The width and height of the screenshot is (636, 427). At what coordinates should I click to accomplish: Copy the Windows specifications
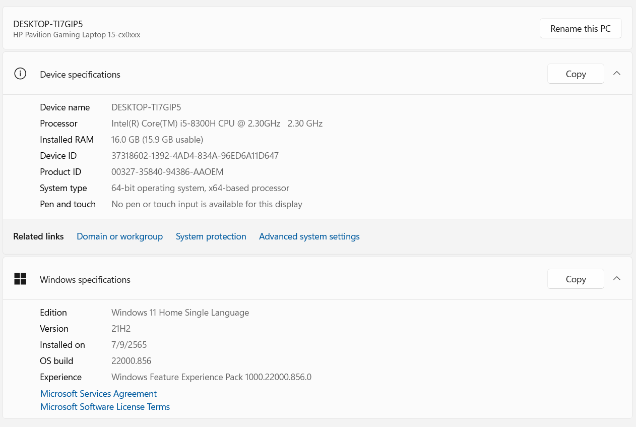pyautogui.click(x=576, y=279)
